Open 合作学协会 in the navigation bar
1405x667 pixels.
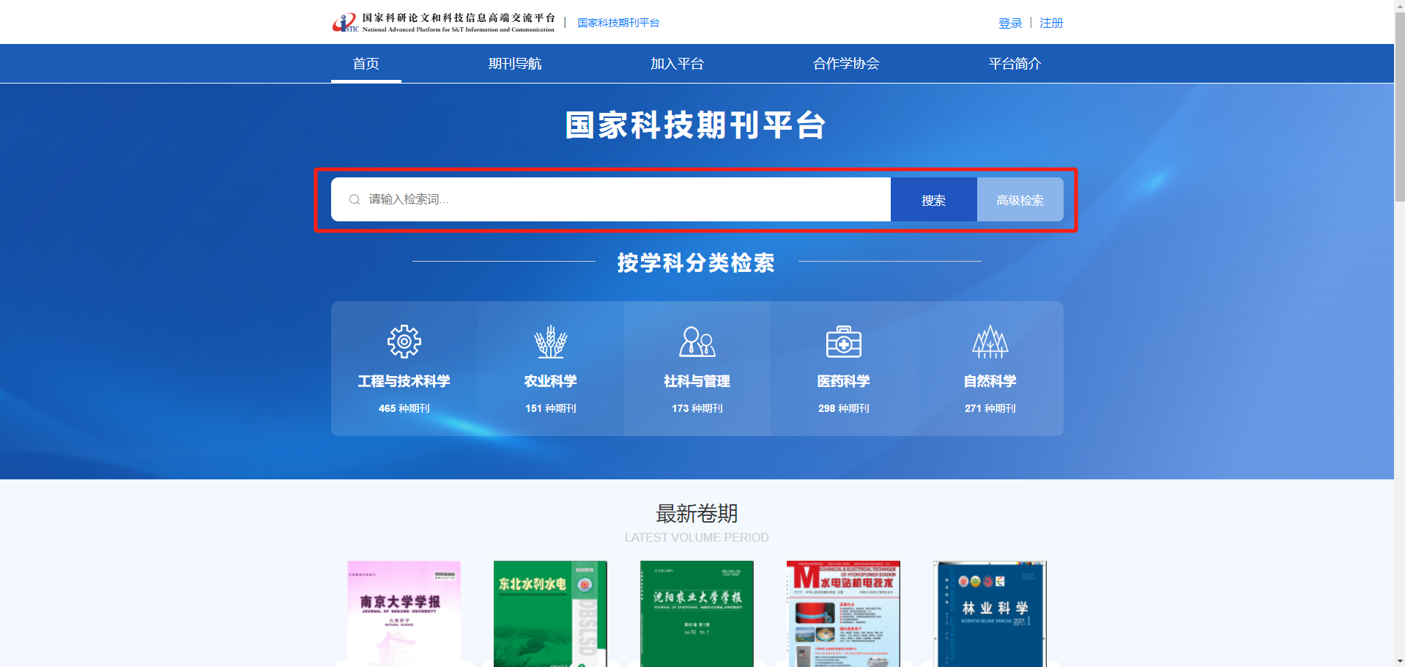(x=846, y=64)
